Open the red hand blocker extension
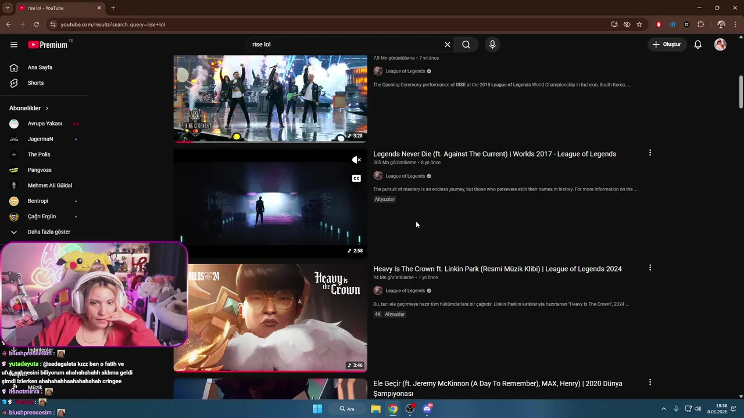 click(x=659, y=24)
